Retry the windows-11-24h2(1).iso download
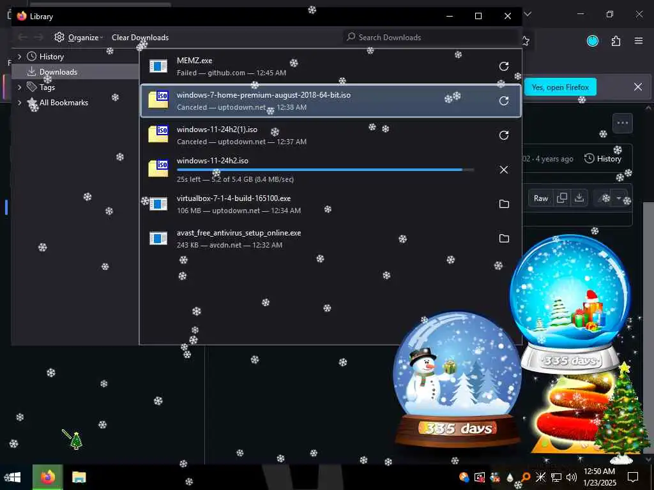 pyautogui.click(x=504, y=135)
